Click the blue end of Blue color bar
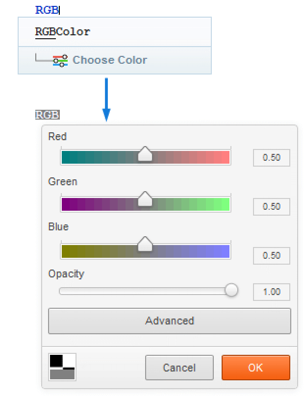 tap(225, 251)
